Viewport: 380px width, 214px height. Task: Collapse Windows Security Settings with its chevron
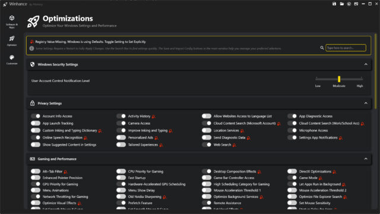(x=366, y=64)
